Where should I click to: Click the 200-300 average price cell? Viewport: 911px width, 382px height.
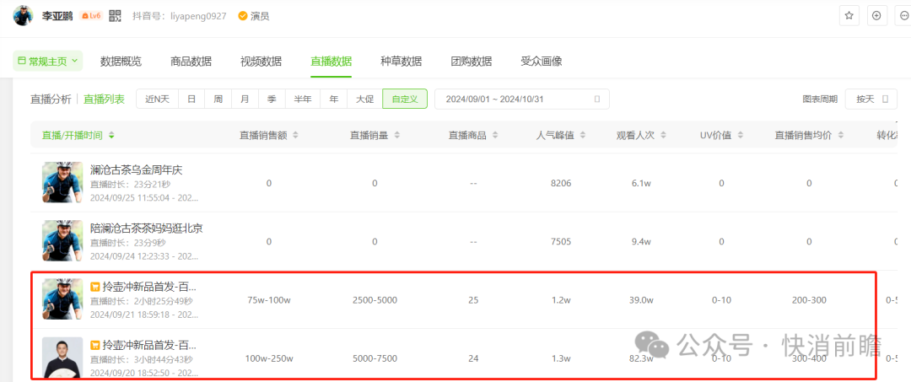click(x=809, y=300)
